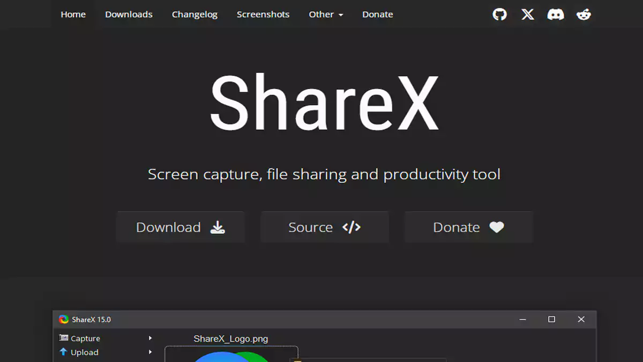Open the ShareX GitHub page icon
Viewport: 643px width, 362px height.
(499, 14)
